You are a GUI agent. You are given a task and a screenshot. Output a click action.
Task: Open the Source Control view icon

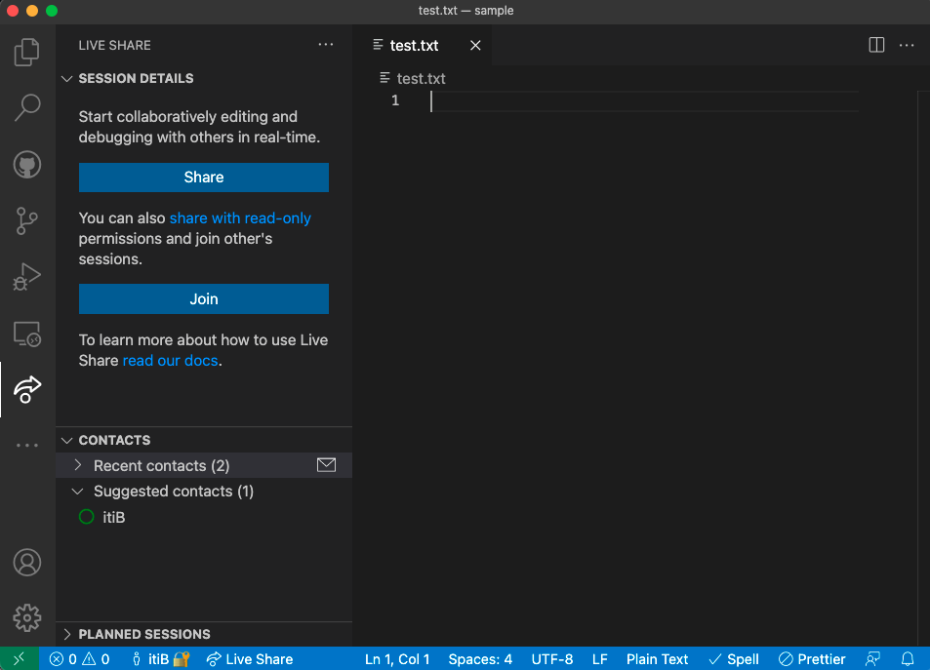click(26, 220)
